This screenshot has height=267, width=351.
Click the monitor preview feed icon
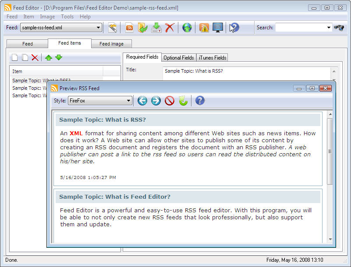218,28
